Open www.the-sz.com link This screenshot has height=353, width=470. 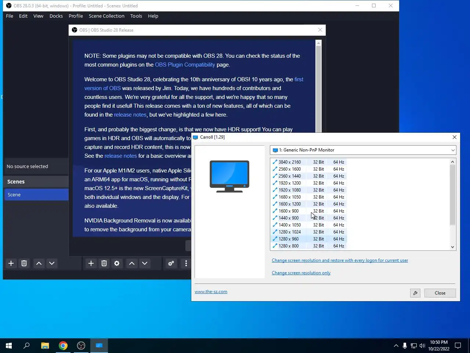point(211,292)
